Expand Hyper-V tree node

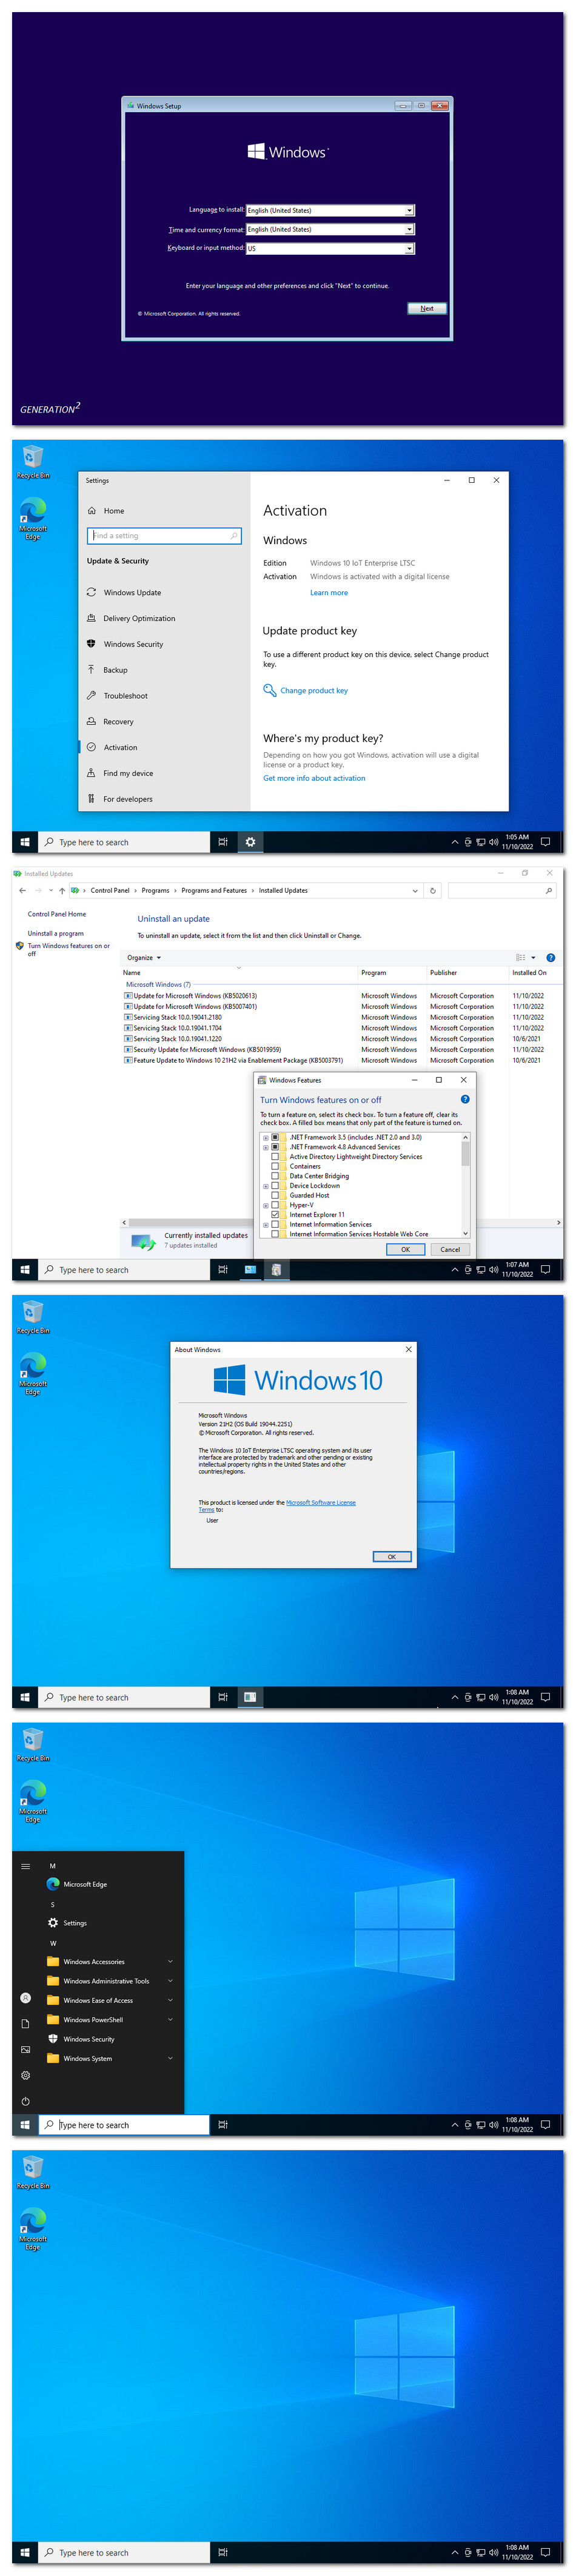(x=266, y=1205)
